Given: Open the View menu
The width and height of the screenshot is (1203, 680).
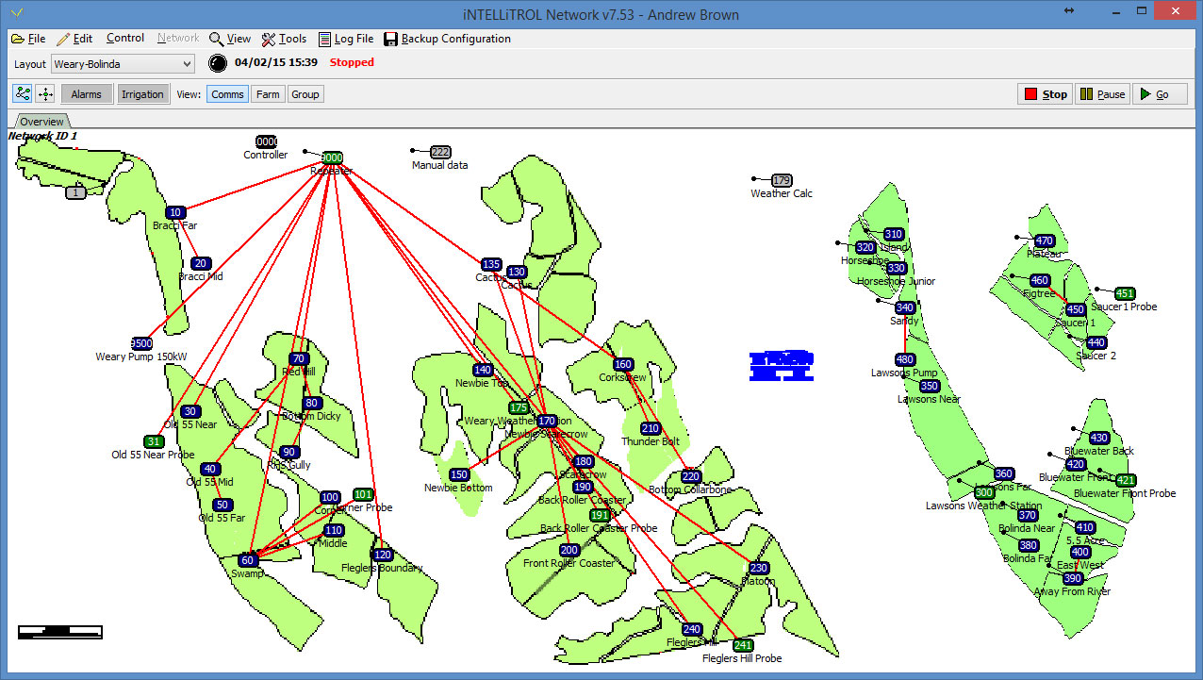Looking at the screenshot, I should point(230,39).
